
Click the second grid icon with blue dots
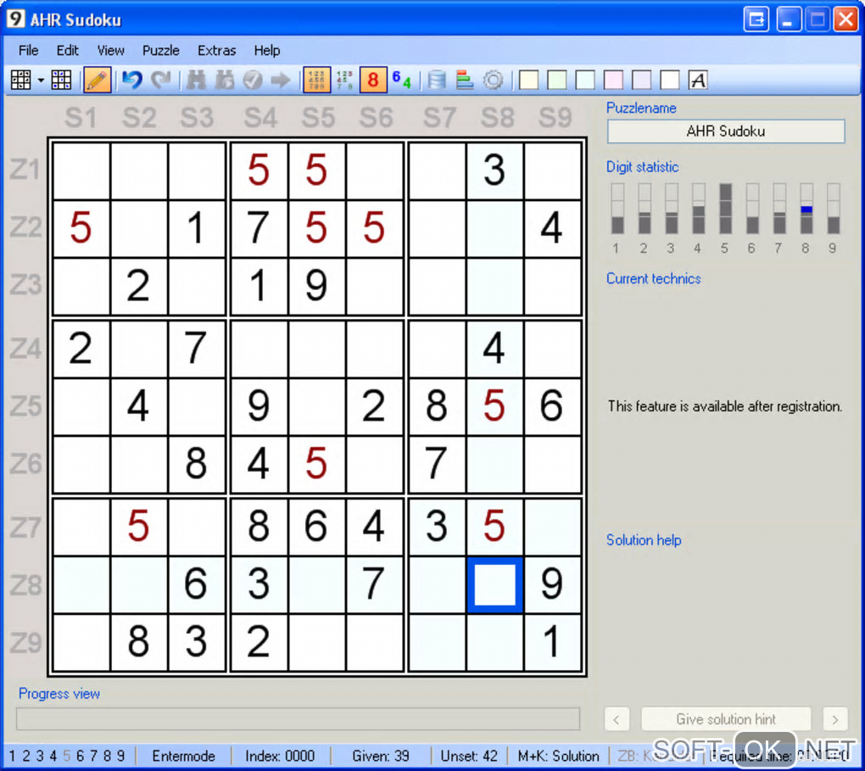coord(61,80)
